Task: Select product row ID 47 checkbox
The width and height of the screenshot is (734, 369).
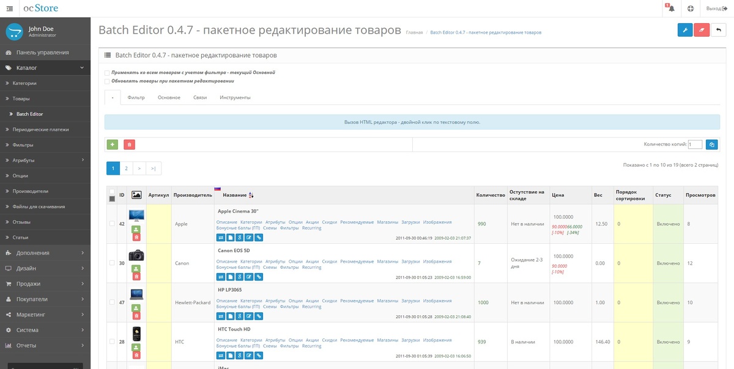Action: pos(111,302)
